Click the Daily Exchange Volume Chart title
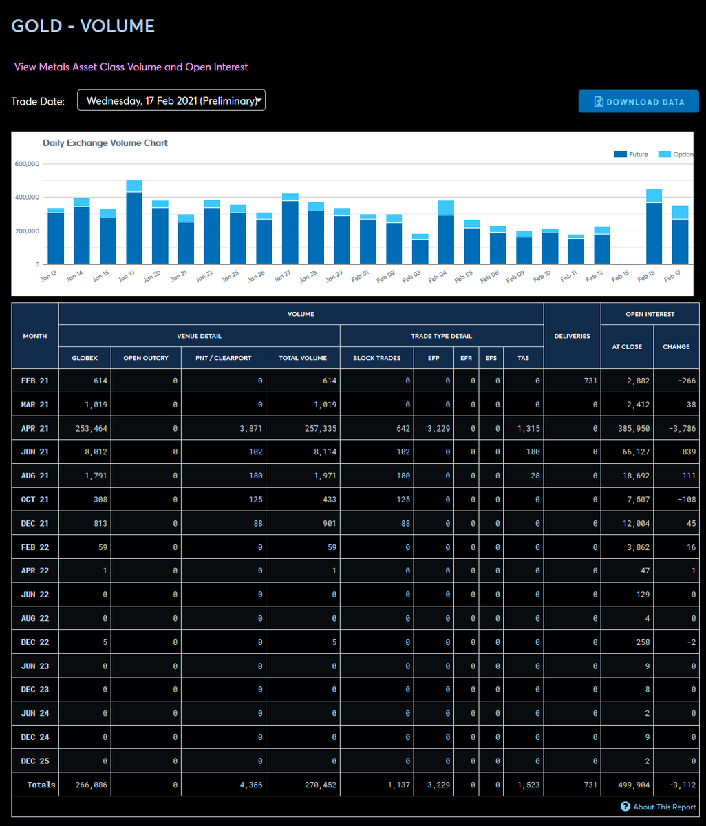The image size is (706, 826). [x=105, y=143]
